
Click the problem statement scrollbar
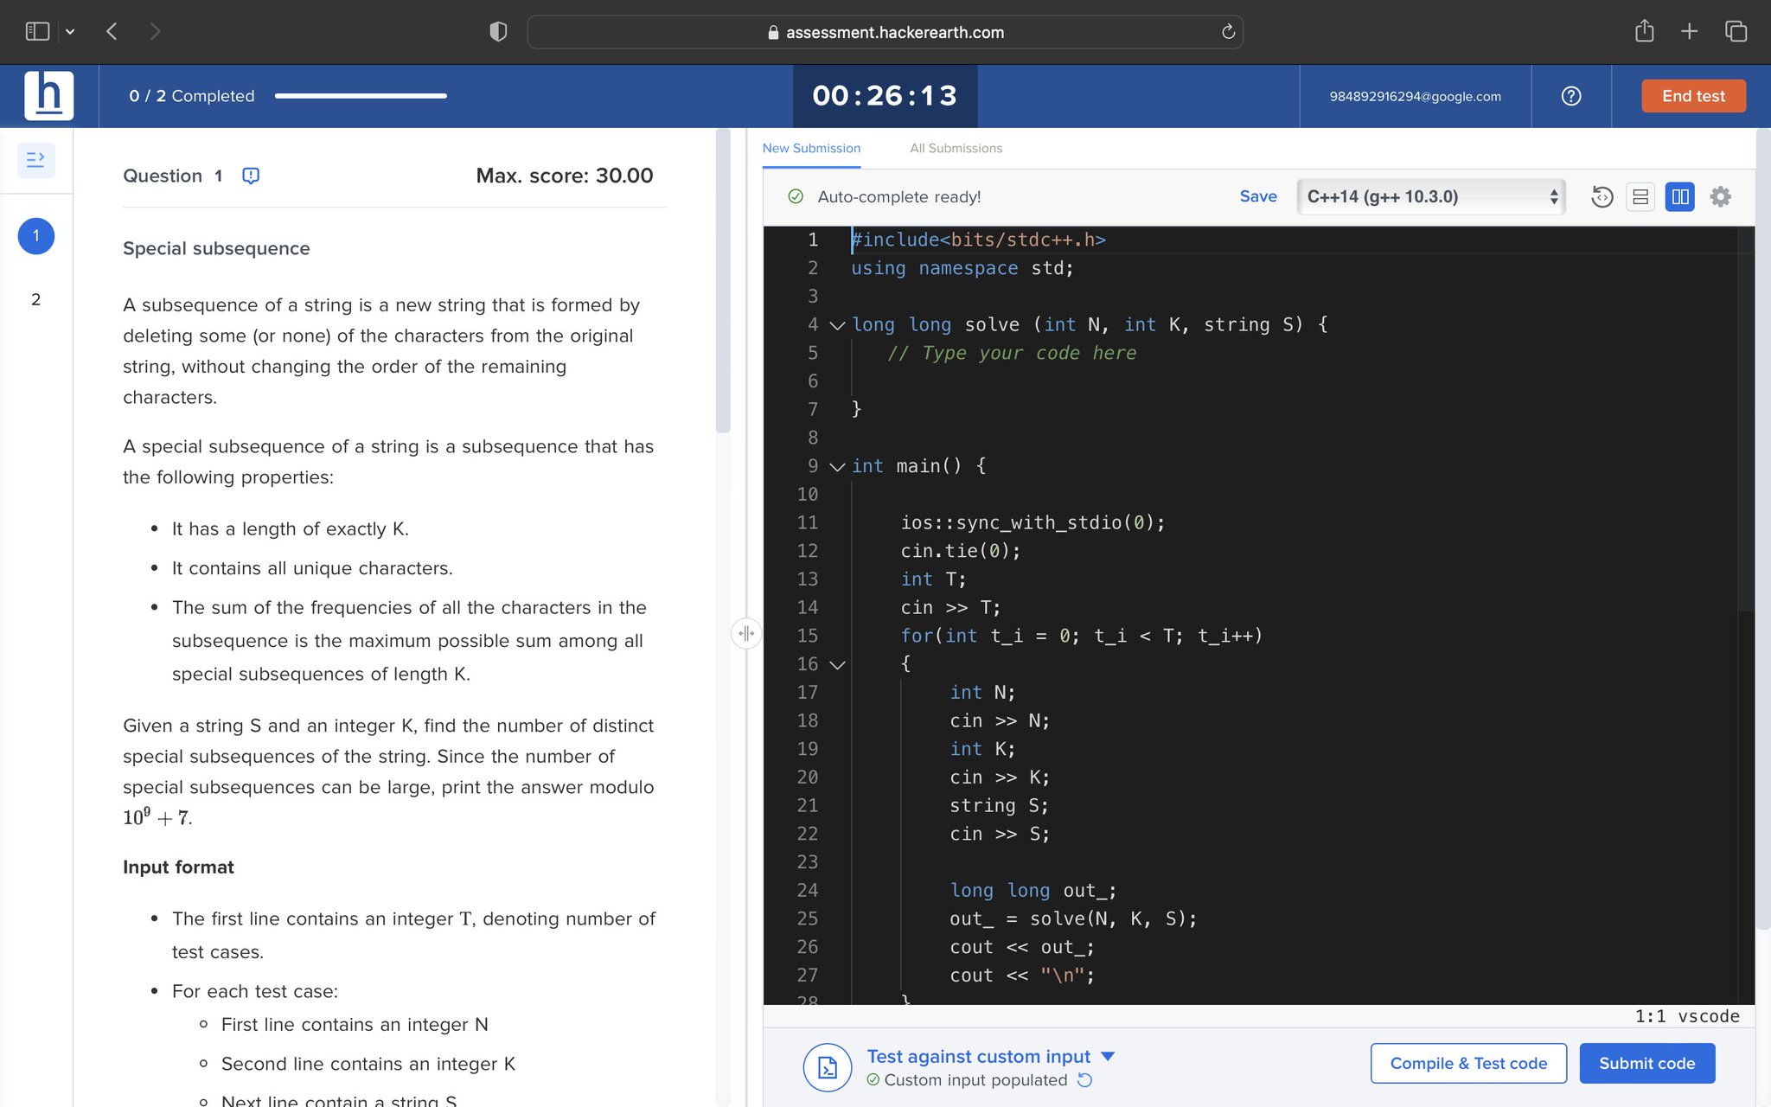coord(723,281)
